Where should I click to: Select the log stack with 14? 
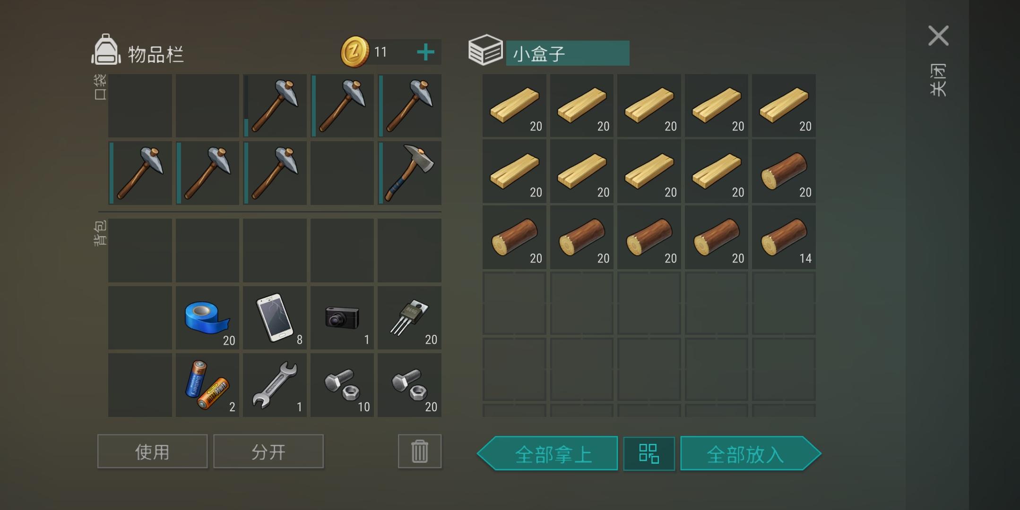click(784, 237)
